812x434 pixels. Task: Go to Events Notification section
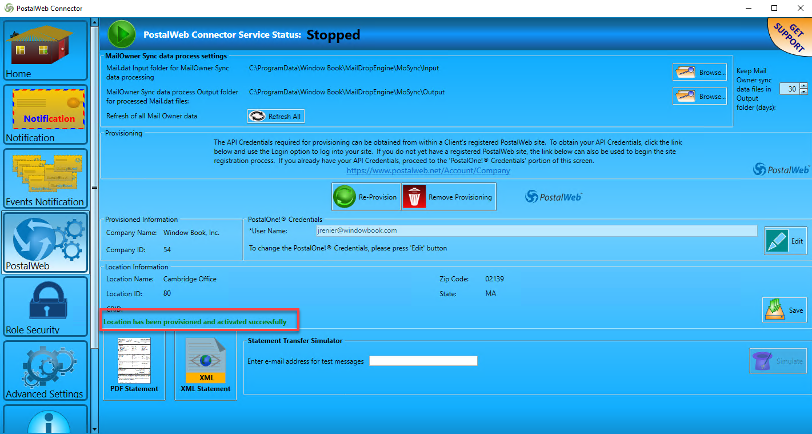point(46,178)
